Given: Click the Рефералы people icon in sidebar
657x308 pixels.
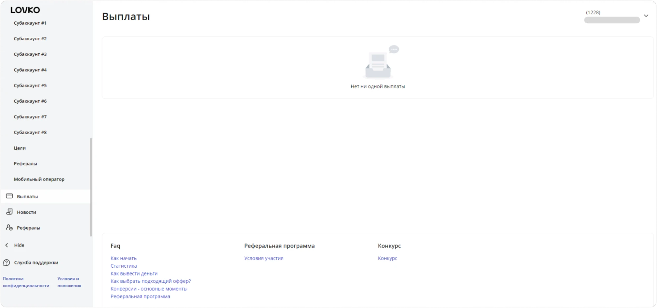Looking at the screenshot, I should coord(10,228).
